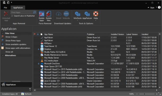Click the Help lifebuoy icon

pos(96,14)
